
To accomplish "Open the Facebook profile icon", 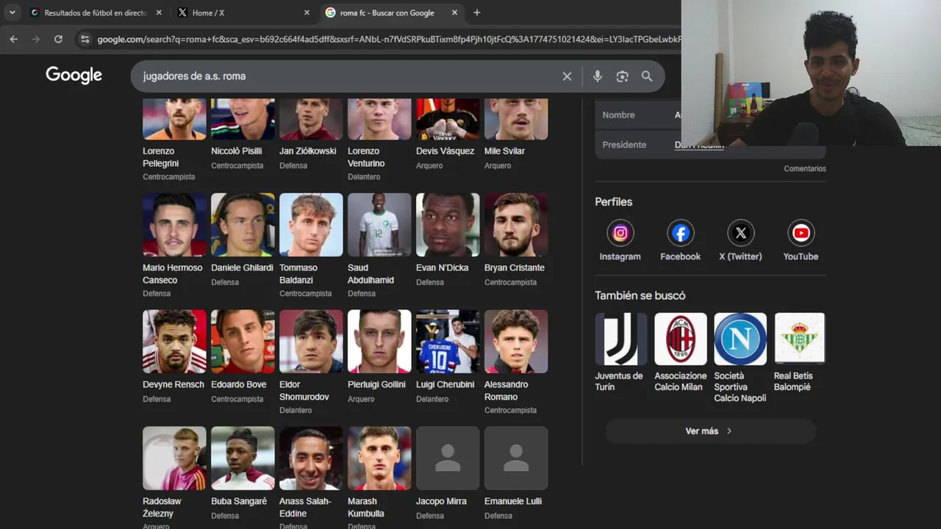I will (x=681, y=233).
